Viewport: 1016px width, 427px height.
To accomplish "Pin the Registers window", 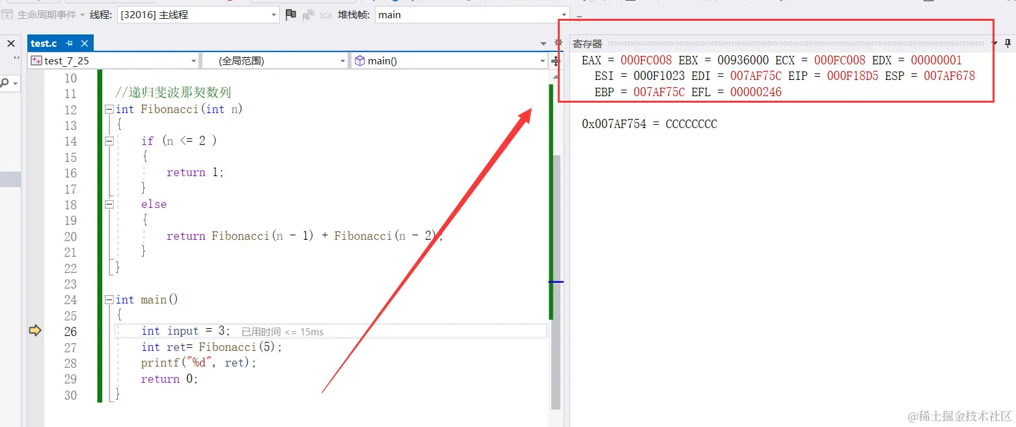I will 1008,44.
